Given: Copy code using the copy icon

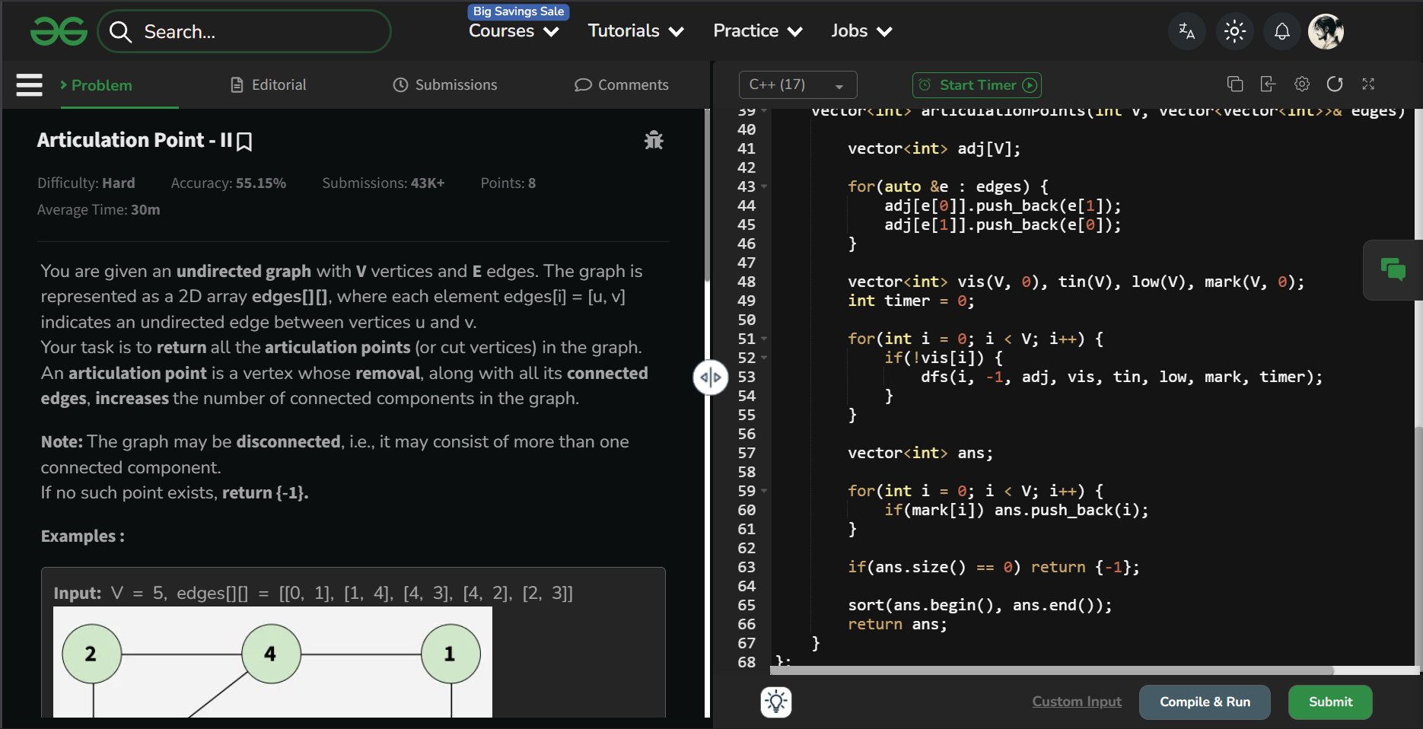Looking at the screenshot, I should pyautogui.click(x=1235, y=84).
